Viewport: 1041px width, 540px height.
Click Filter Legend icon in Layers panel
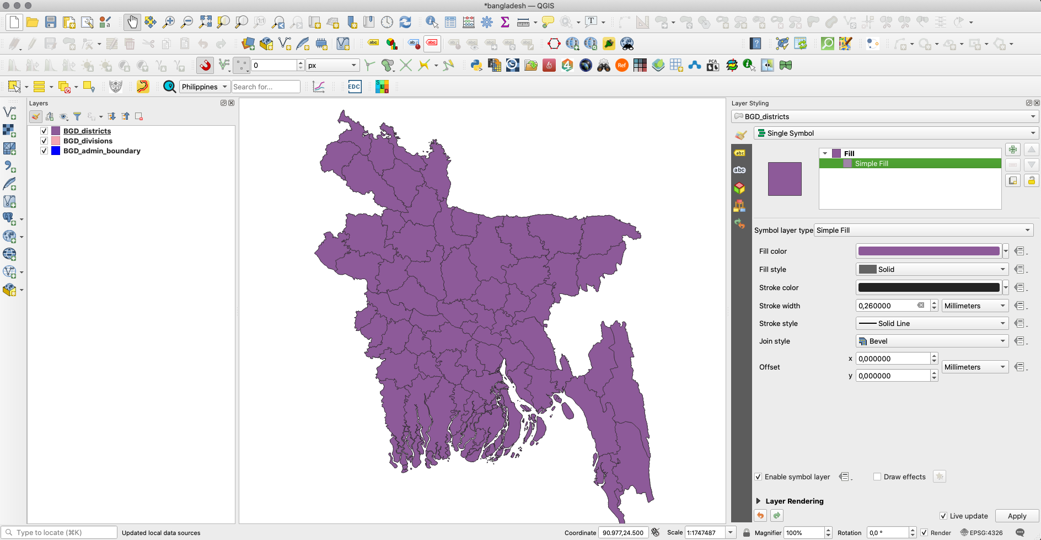(x=77, y=116)
